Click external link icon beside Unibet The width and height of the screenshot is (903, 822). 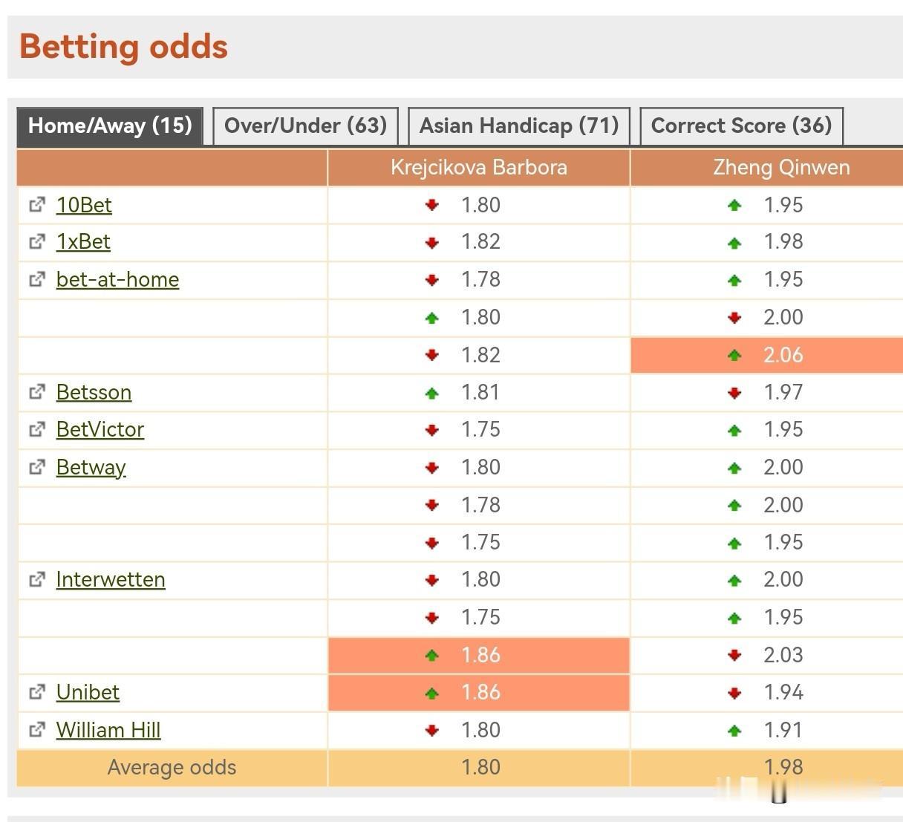click(x=37, y=692)
